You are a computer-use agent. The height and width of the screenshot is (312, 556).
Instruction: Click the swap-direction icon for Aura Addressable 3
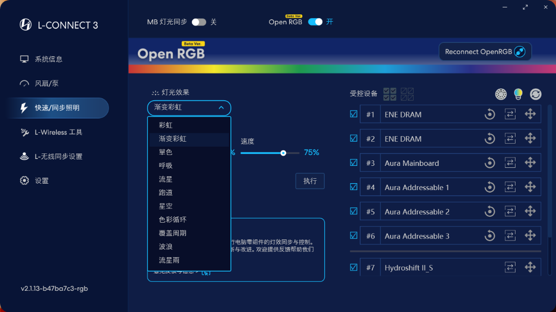point(510,235)
